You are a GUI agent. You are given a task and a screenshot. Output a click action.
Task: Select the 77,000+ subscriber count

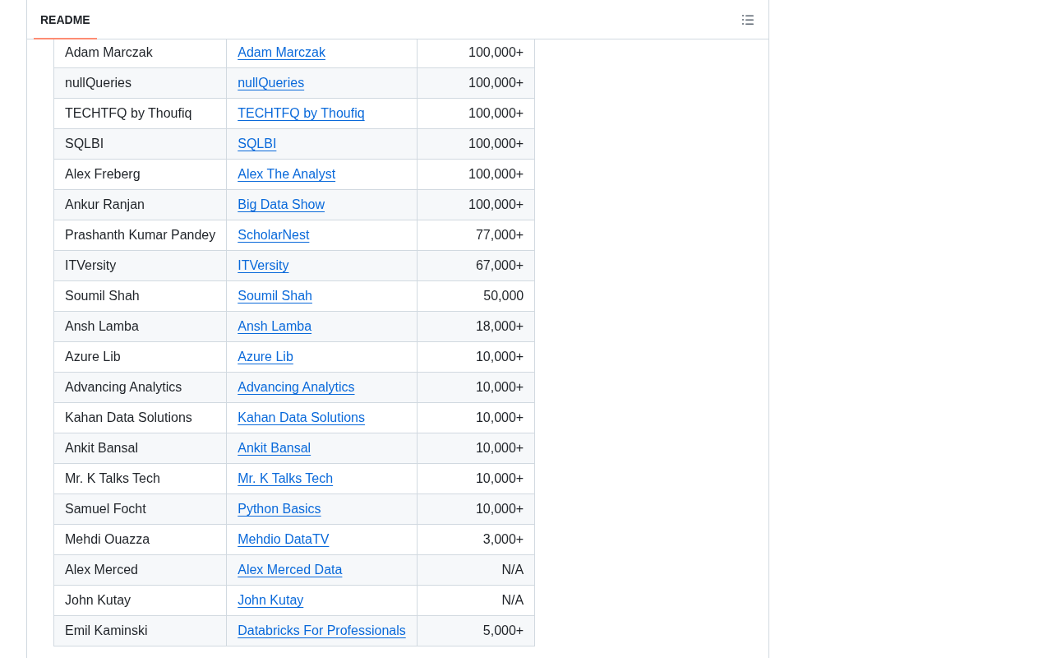[500, 235]
